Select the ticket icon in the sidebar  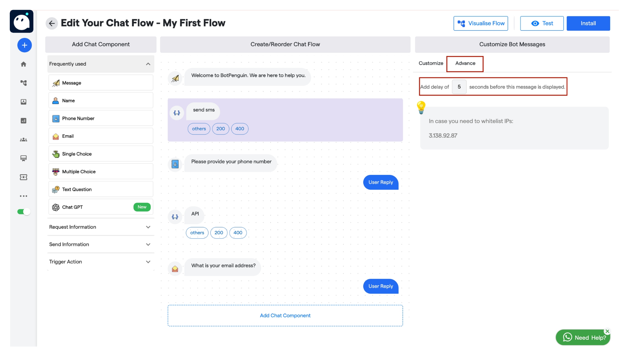(x=24, y=177)
